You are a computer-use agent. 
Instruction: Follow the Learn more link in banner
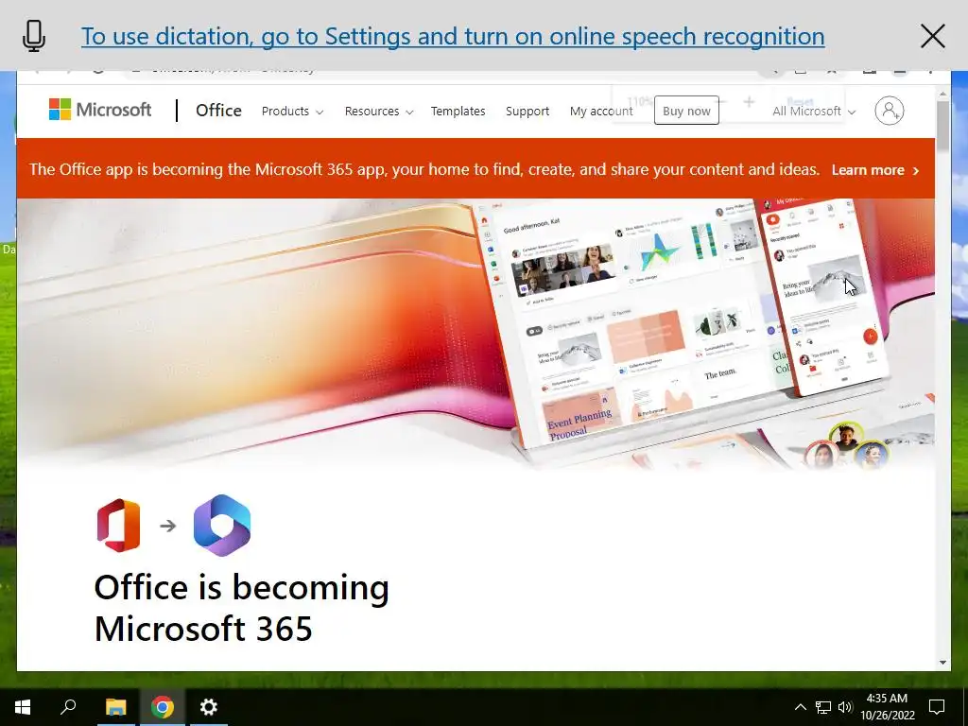pos(874,170)
